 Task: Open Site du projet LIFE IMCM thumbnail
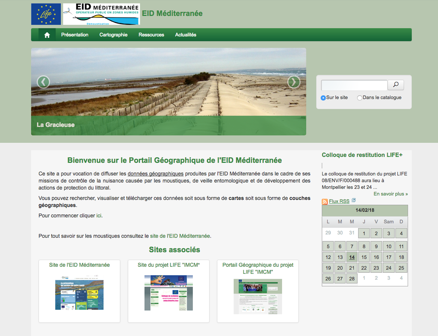pos(169,292)
